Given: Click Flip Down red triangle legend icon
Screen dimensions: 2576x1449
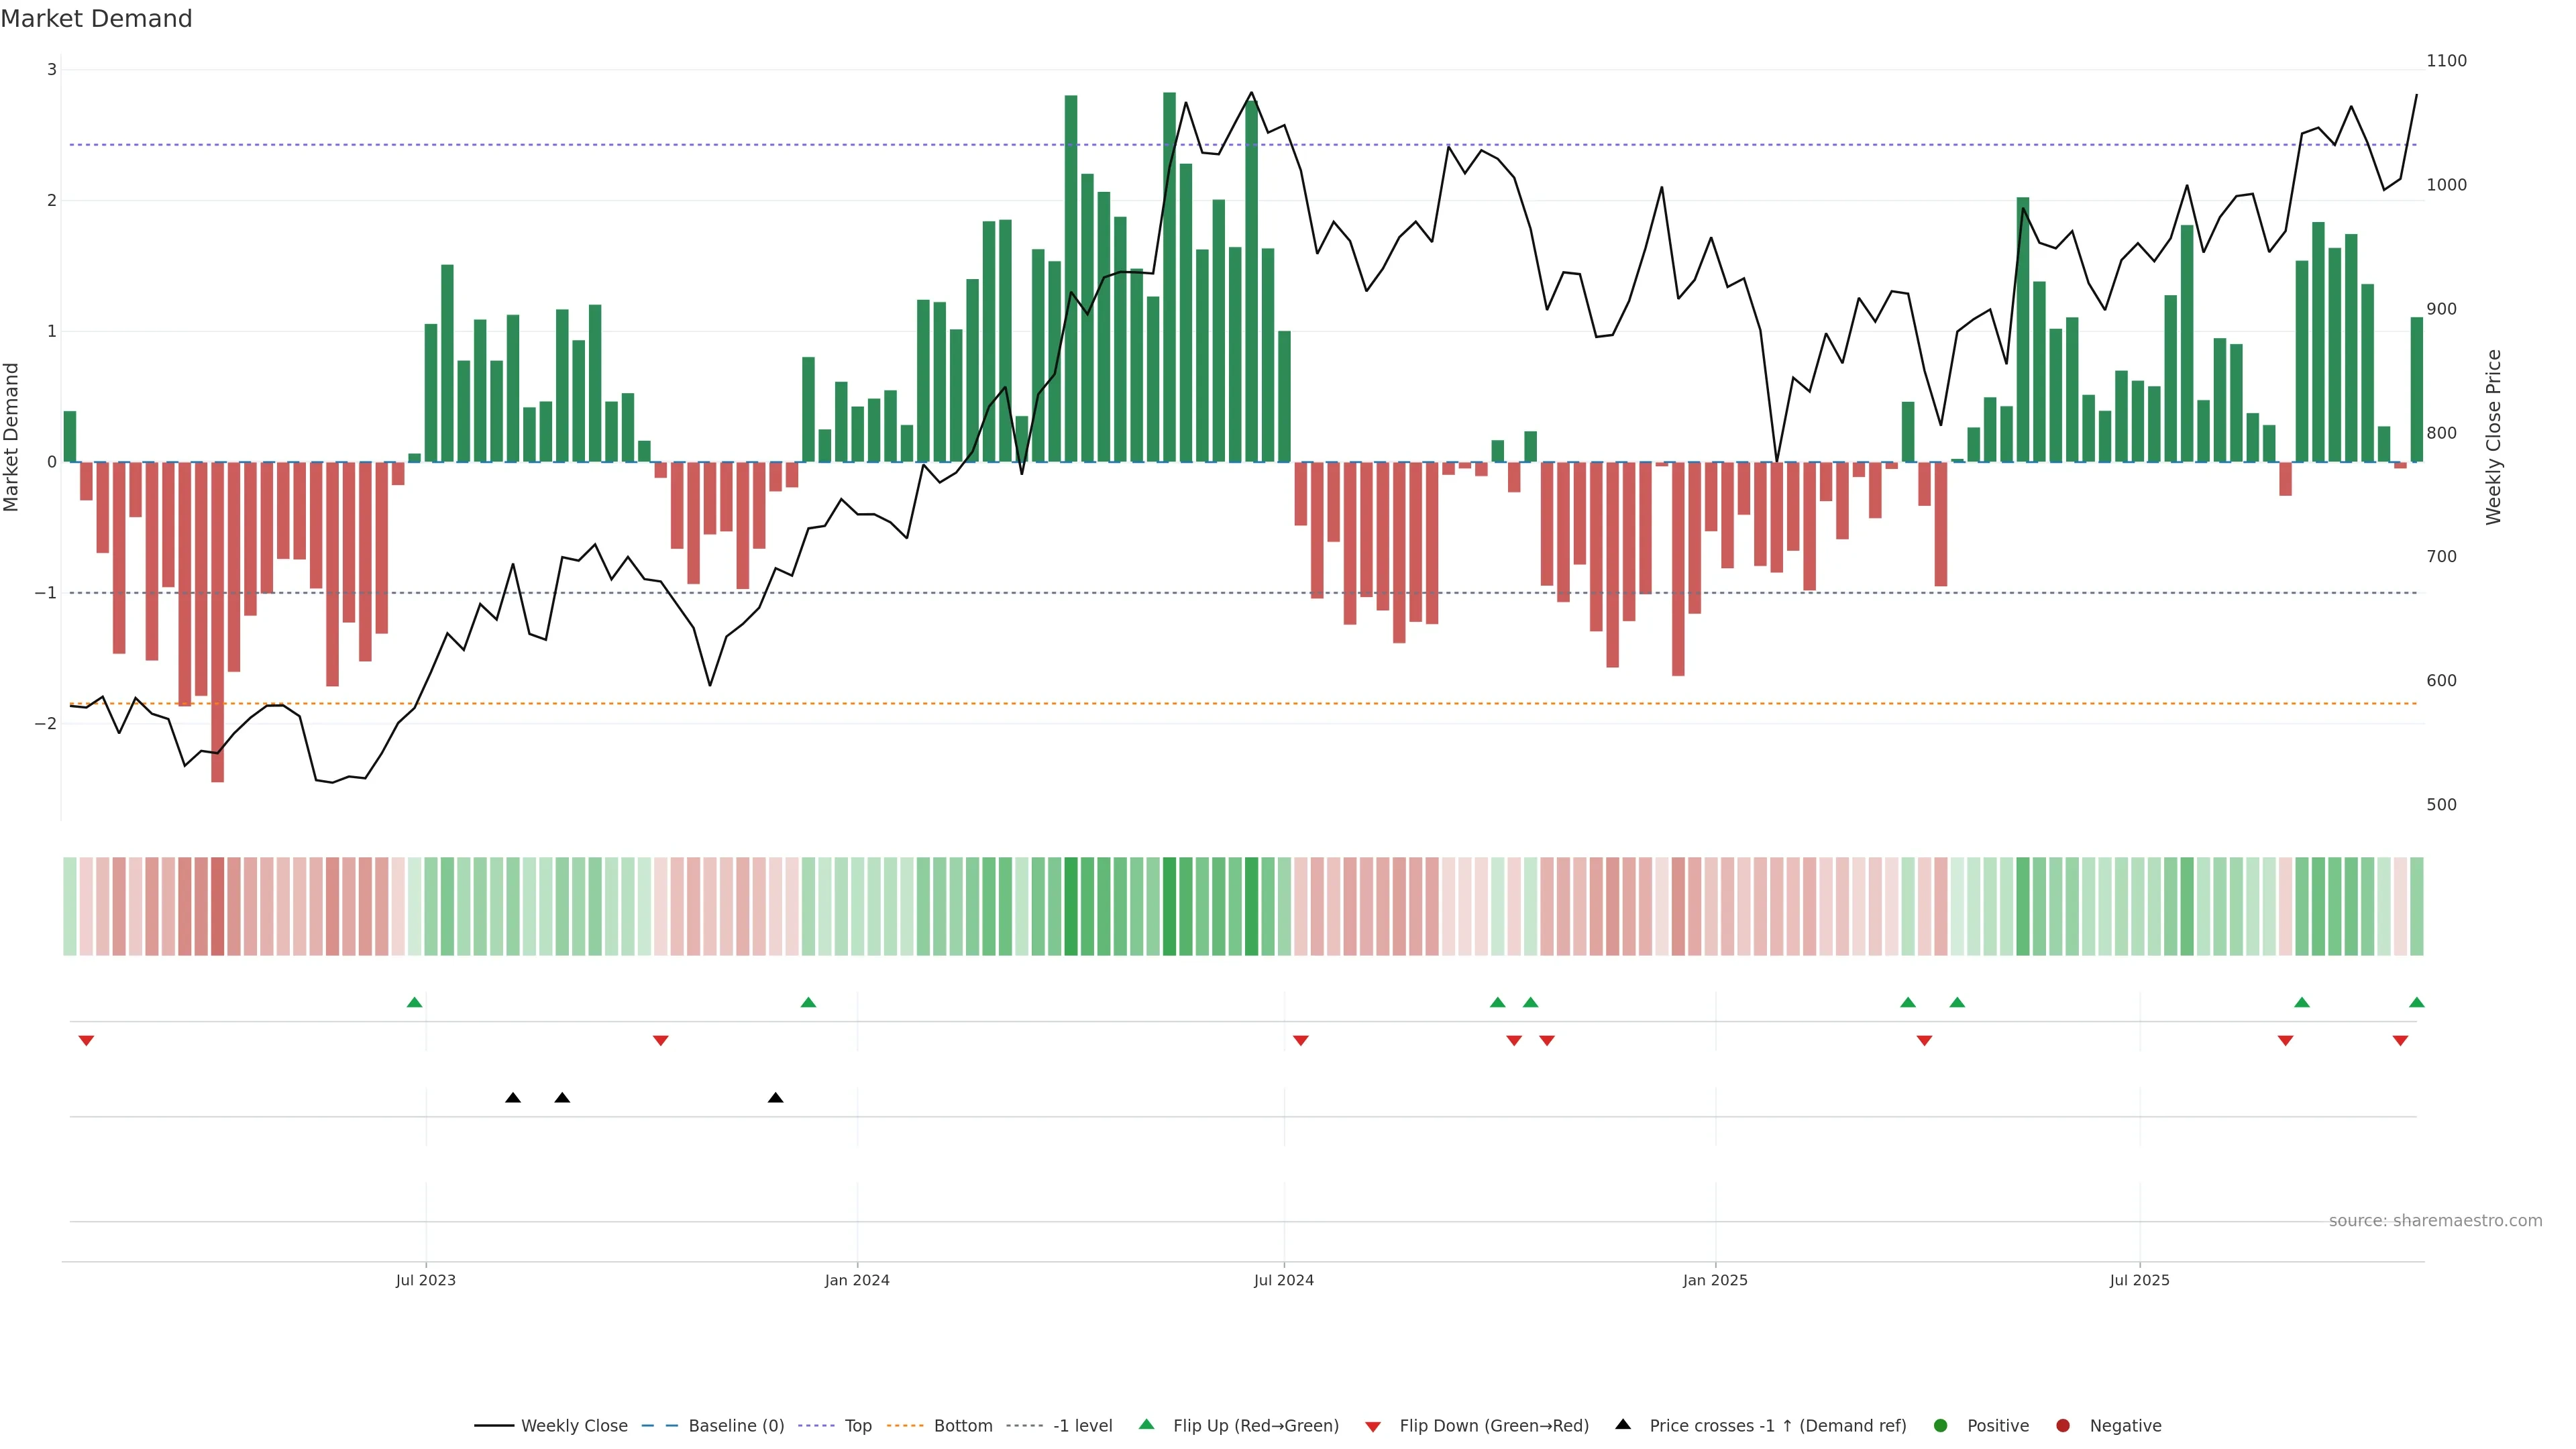Looking at the screenshot, I should pyautogui.click(x=1373, y=1427).
